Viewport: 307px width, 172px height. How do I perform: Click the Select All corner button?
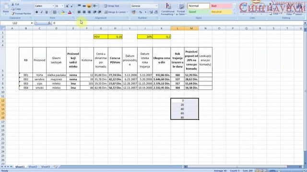click(x=3, y=29)
